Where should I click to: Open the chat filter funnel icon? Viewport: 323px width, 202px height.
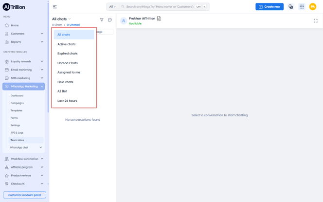(102, 20)
